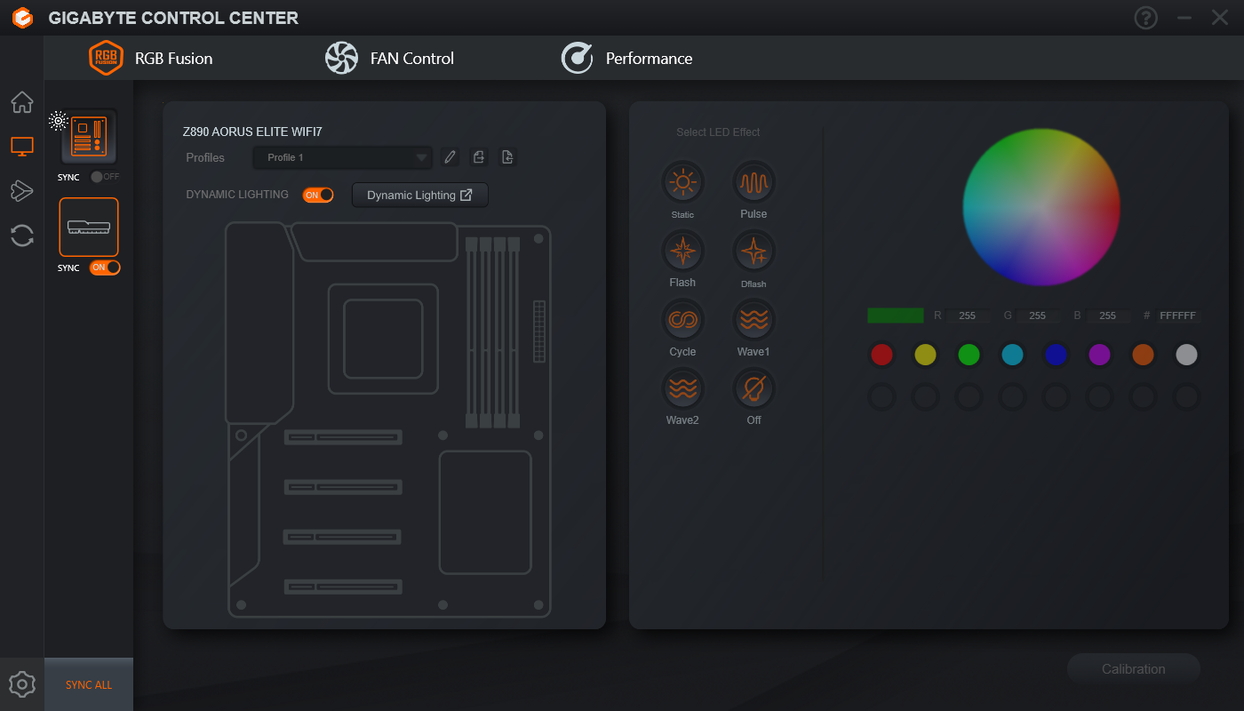This screenshot has width=1244, height=711.
Task: Select the Cycle LED effect
Action: (682, 320)
